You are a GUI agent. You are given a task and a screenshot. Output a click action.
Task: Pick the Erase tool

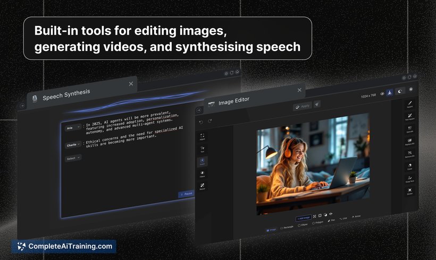click(x=409, y=167)
